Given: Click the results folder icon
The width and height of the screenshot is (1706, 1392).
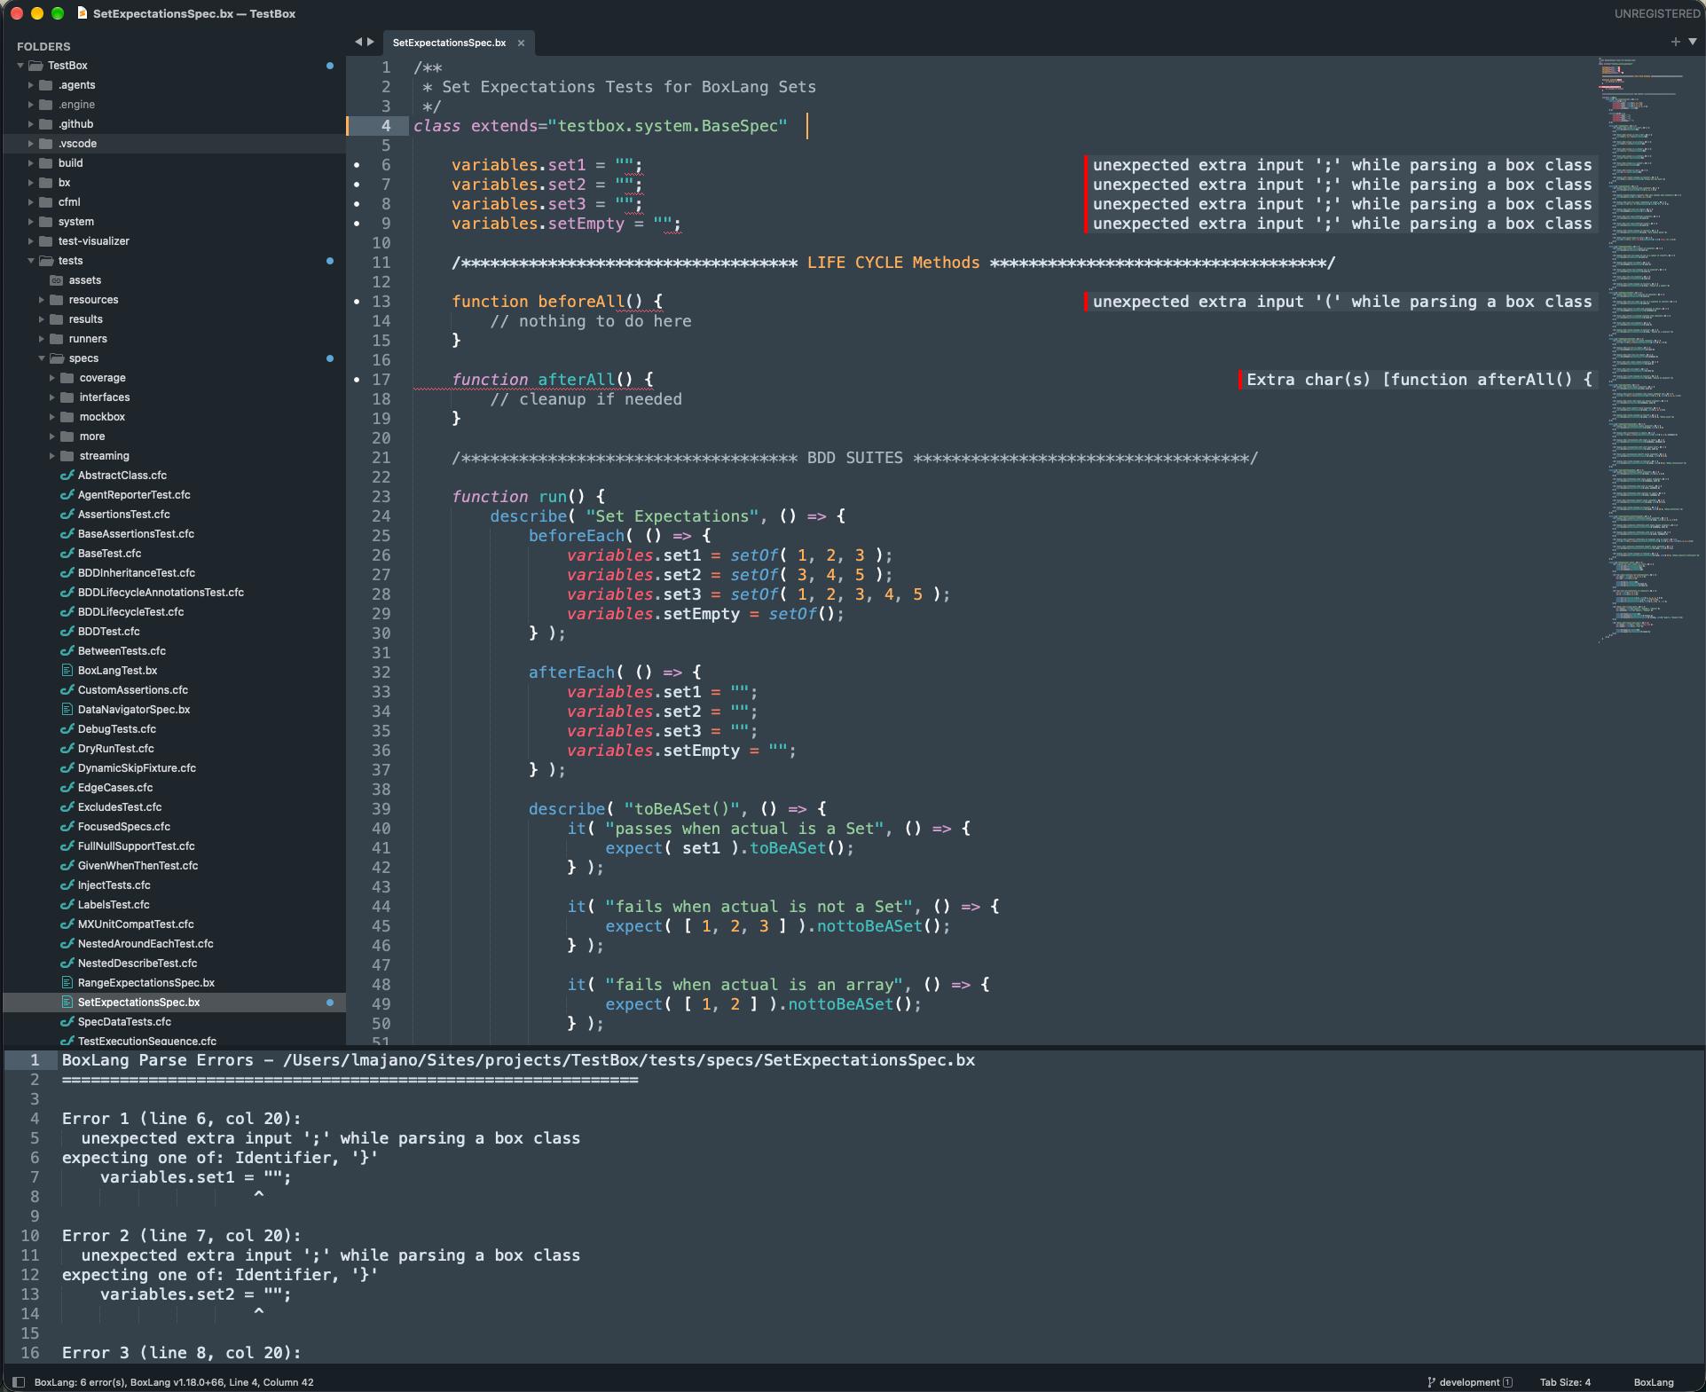Looking at the screenshot, I should tap(57, 319).
